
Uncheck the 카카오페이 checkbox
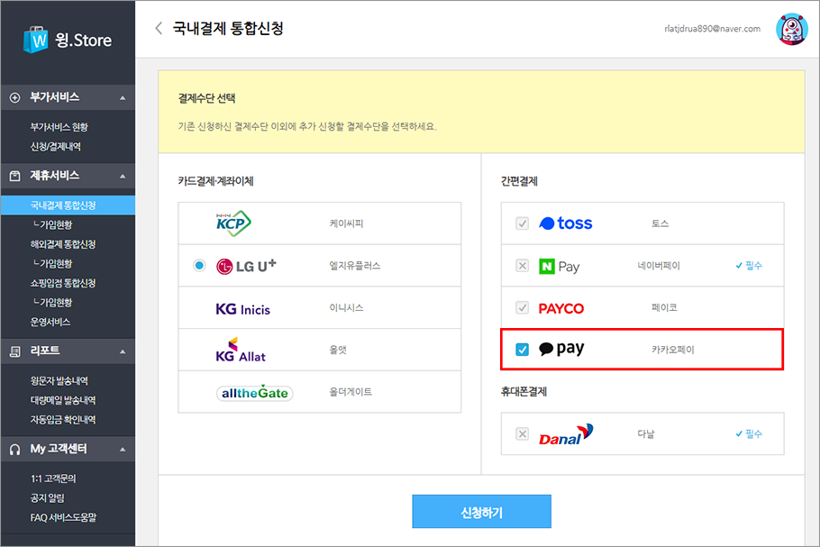click(522, 350)
